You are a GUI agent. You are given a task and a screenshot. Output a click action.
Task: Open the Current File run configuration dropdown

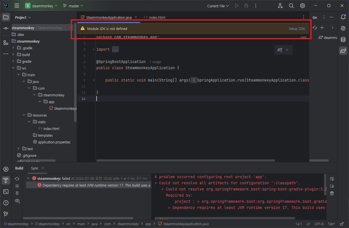click(218, 6)
